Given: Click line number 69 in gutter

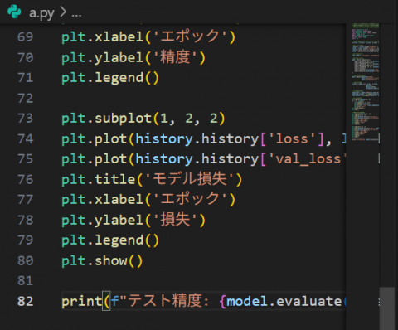Looking at the screenshot, I should point(26,37).
